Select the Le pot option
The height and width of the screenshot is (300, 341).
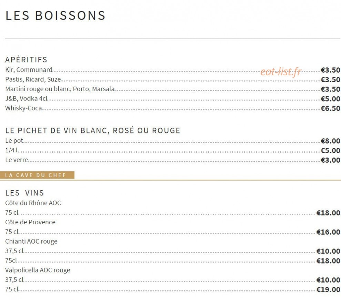14,141
